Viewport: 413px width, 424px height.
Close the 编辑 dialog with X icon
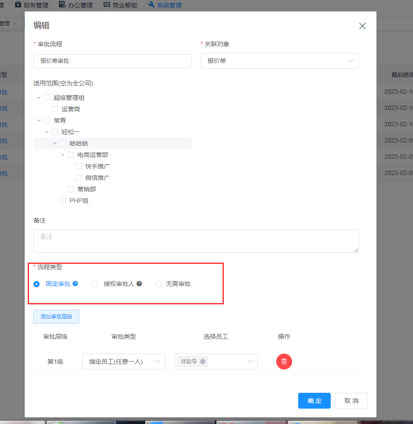click(x=362, y=26)
